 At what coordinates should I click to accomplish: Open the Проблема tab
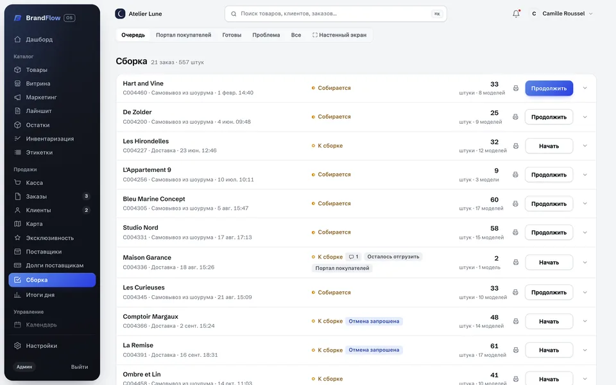pos(266,35)
